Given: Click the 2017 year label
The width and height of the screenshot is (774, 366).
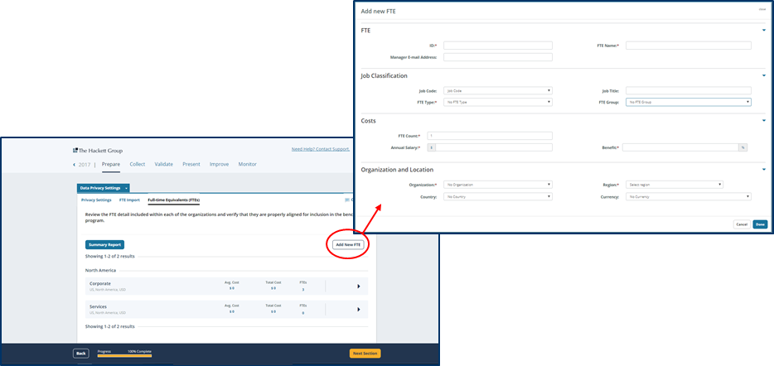Looking at the screenshot, I should click(x=85, y=165).
